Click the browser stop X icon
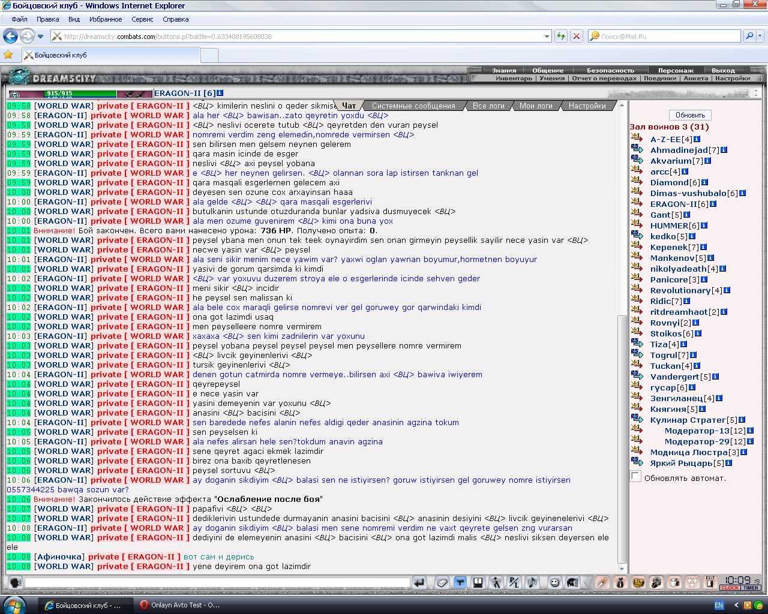 pos(576,36)
